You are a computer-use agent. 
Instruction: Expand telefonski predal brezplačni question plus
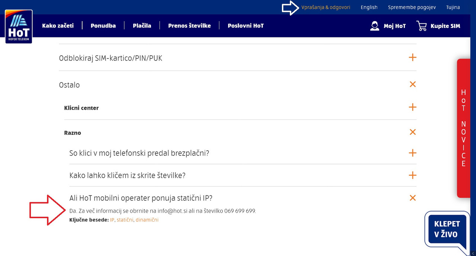tap(412, 153)
